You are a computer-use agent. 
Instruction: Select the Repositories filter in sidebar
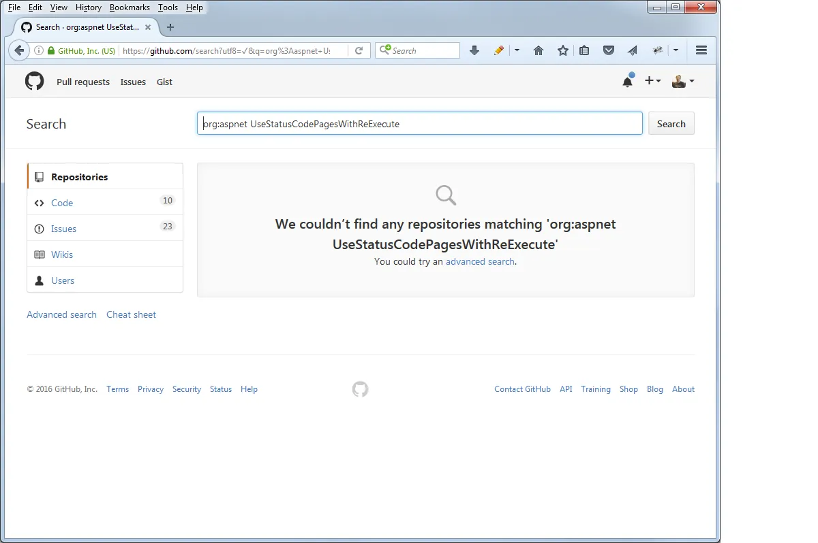[105, 177]
